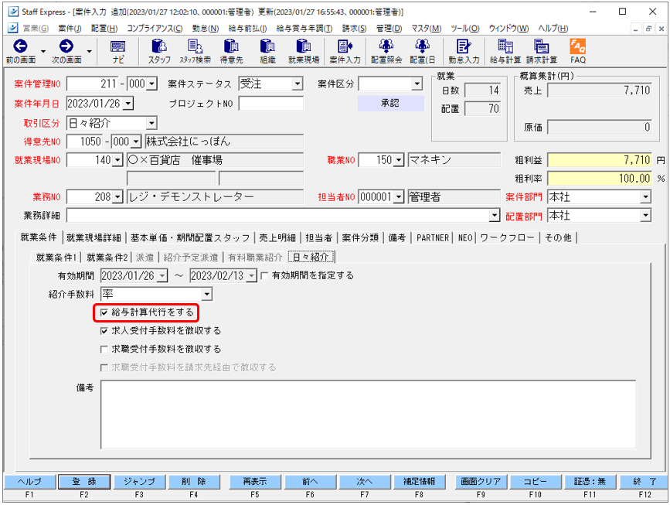Open the 業務NO dropdown arrow
This screenshot has width=670, height=505.
pos(118,197)
